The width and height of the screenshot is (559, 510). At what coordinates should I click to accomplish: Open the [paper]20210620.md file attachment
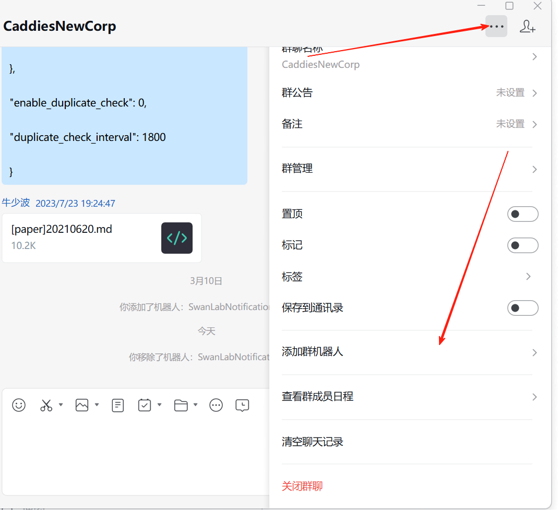tap(102, 238)
